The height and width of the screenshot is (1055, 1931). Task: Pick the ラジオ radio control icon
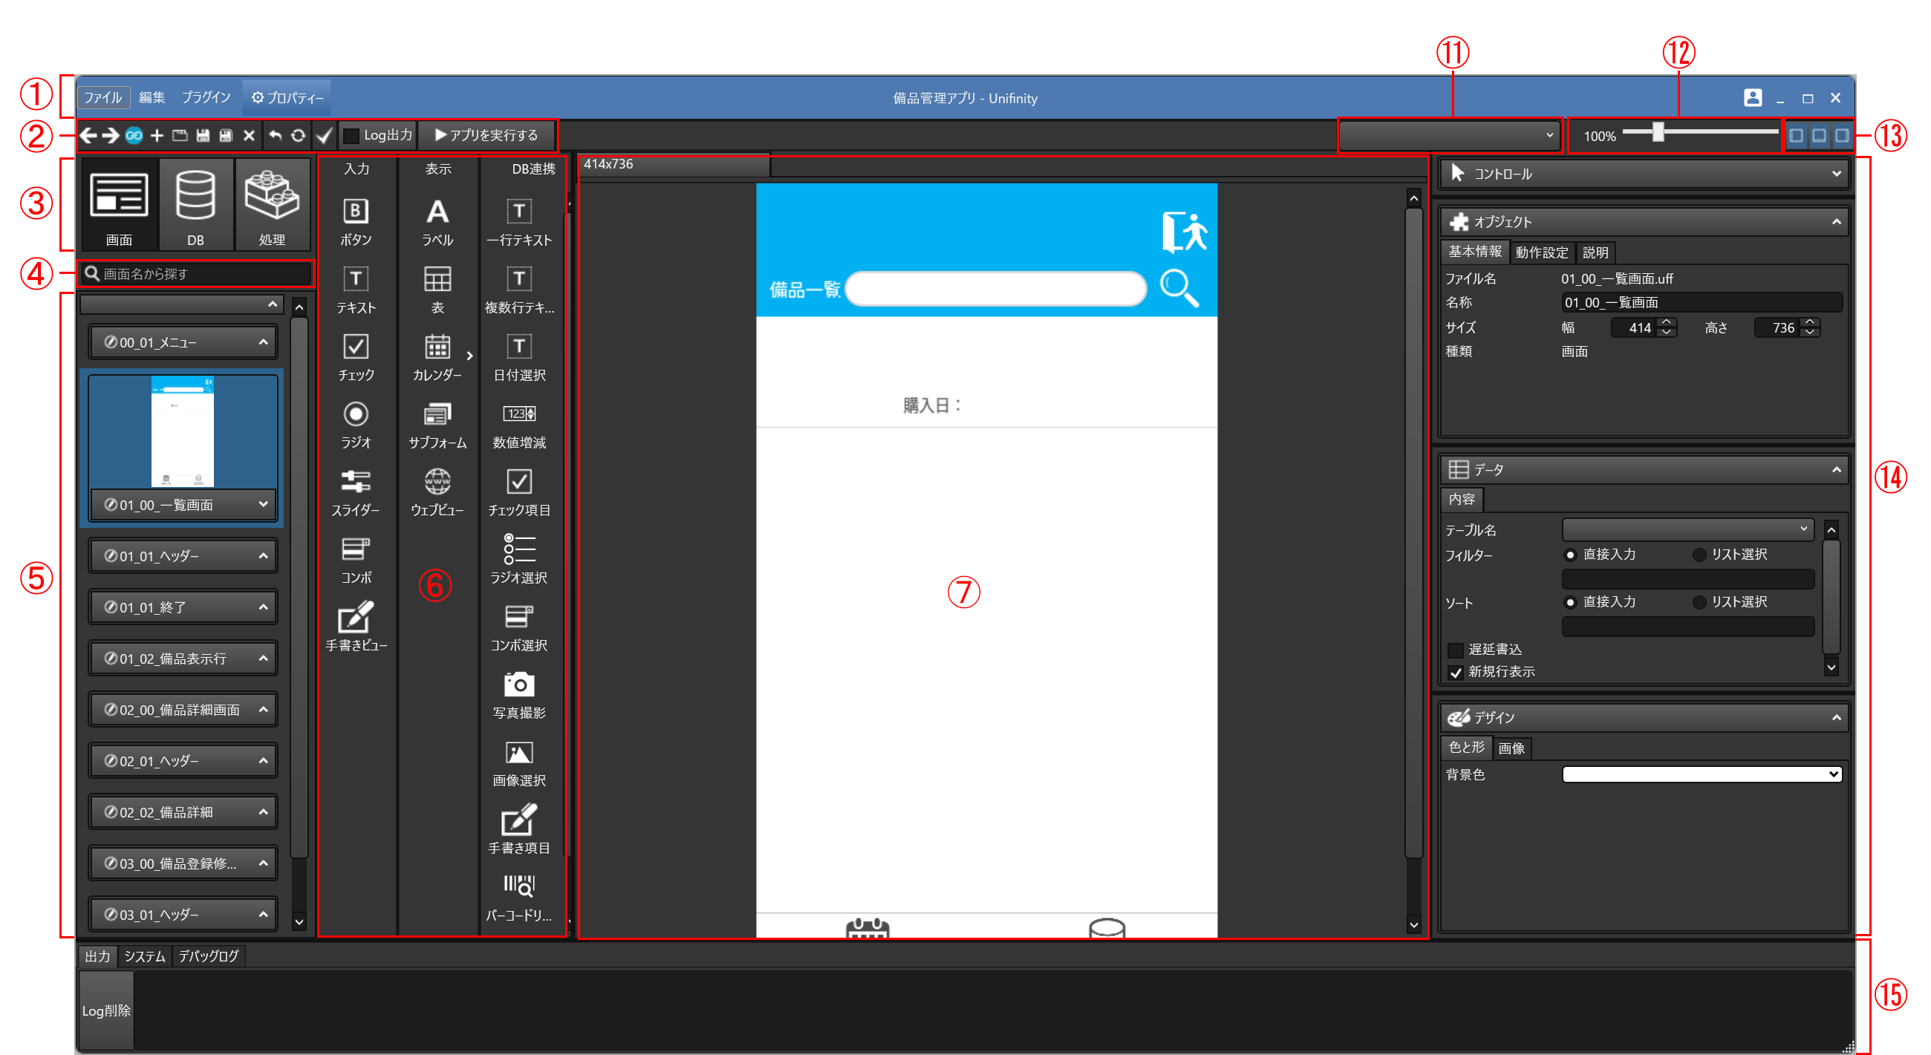(x=356, y=414)
